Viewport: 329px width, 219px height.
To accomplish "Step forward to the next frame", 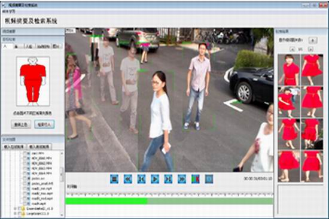I will [168, 179].
